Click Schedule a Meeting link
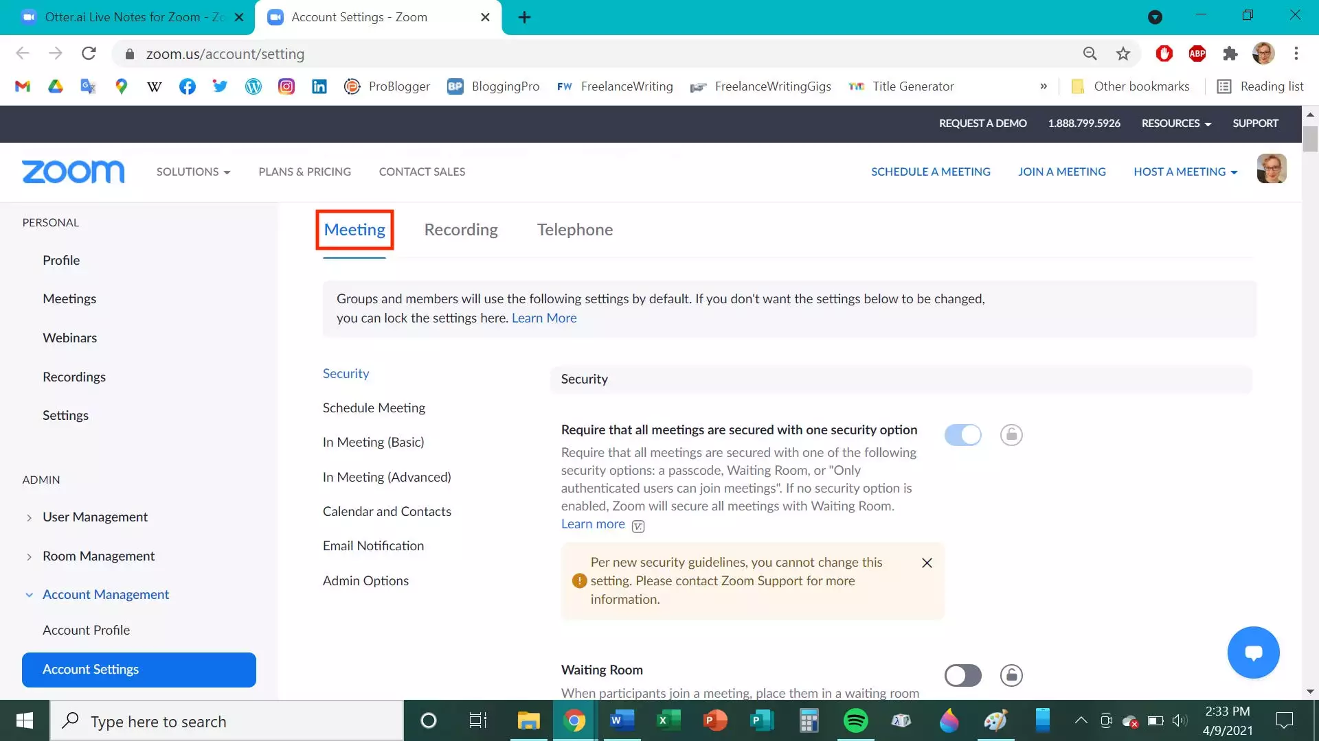The width and height of the screenshot is (1319, 741). tap(931, 172)
